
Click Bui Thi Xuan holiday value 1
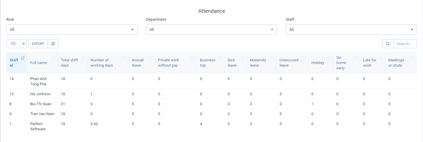coord(313,104)
